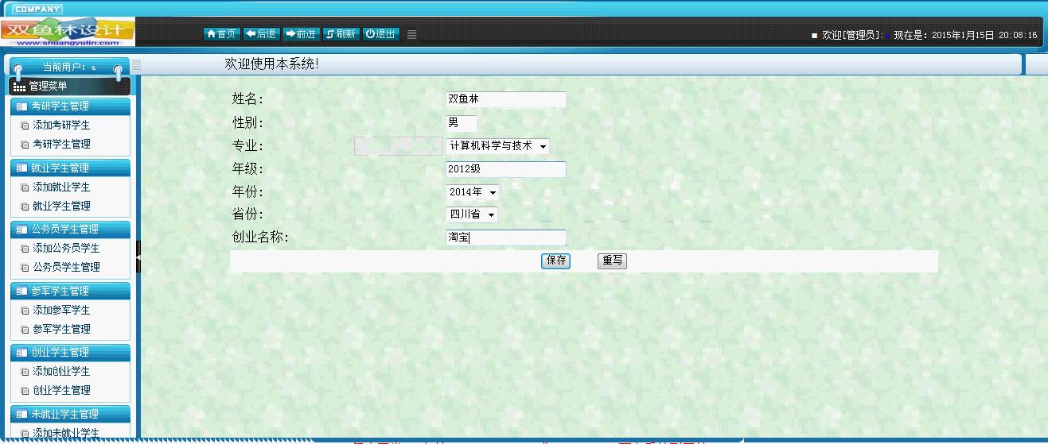Toggle the 考研学生管理 section header
Image resolution: width=1048 pixels, height=444 pixels.
point(70,106)
